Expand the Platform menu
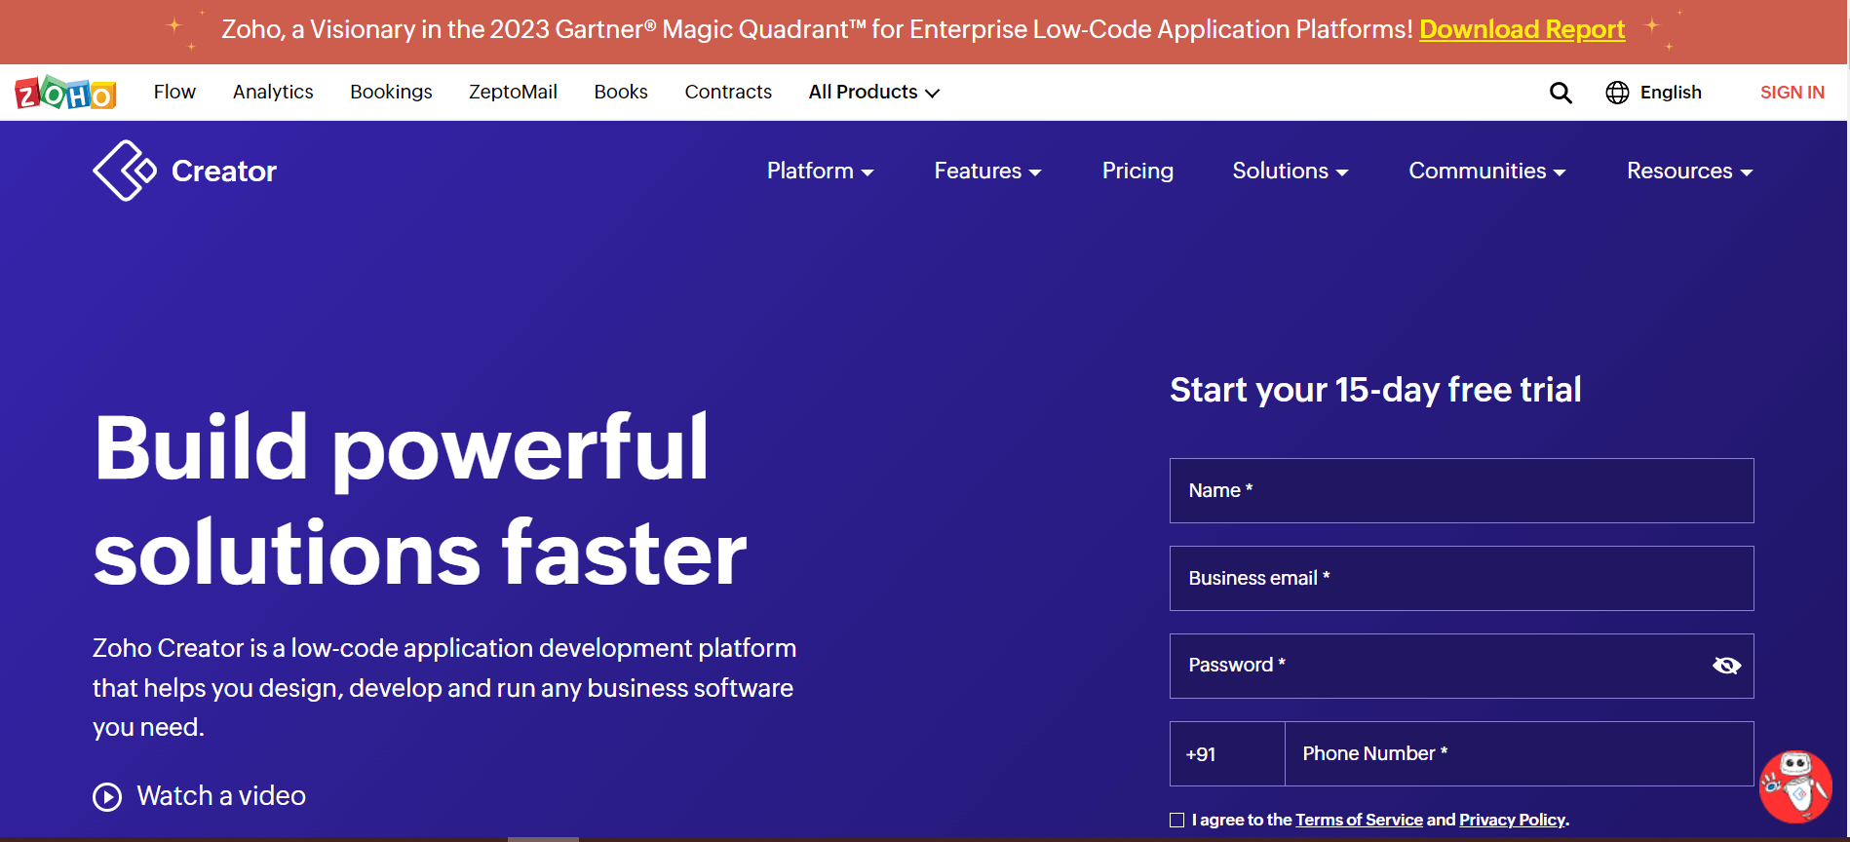Screen dimensions: 1850x842 (x=820, y=172)
